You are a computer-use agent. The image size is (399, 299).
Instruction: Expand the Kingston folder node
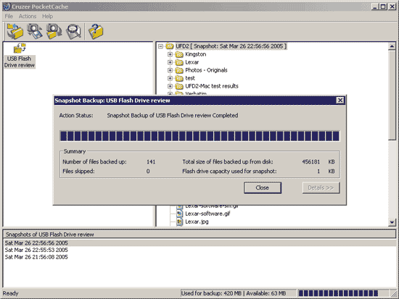[x=170, y=54]
